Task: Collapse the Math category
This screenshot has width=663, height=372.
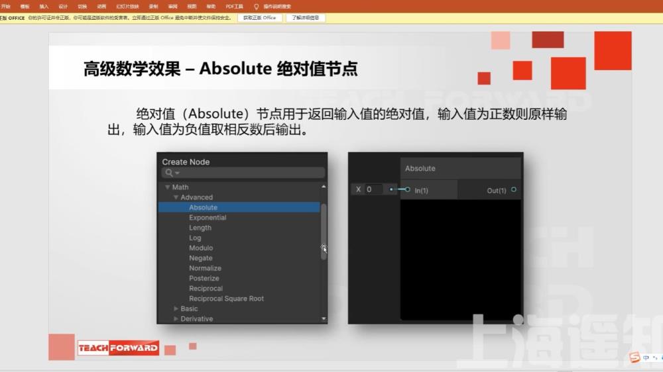Action: point(168,187)
